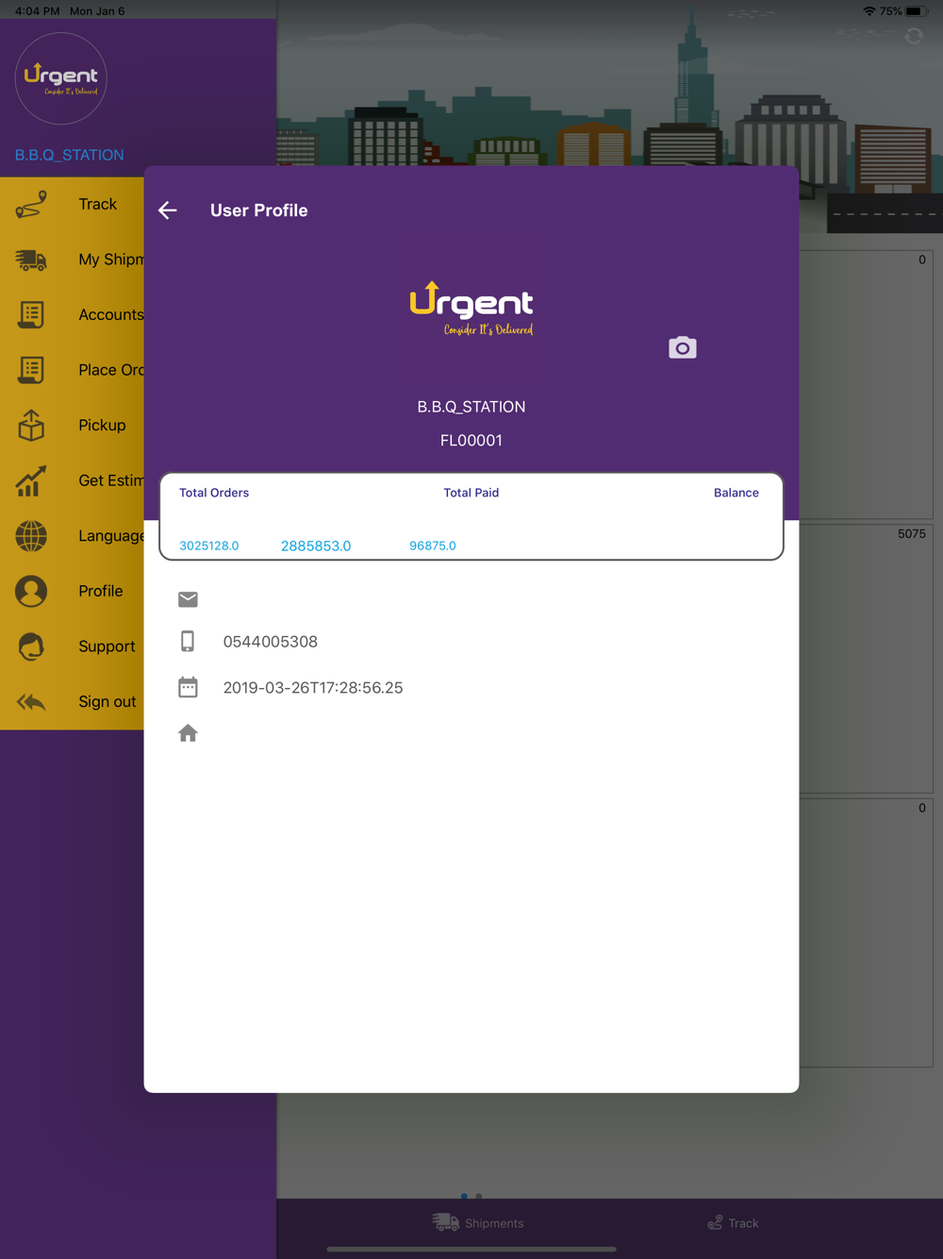The image size is (943, 1259).
Task: Select Pickup in sidebar
Action: 72,426
